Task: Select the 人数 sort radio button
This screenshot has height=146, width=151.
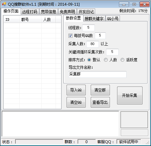Action: [106, 60]
